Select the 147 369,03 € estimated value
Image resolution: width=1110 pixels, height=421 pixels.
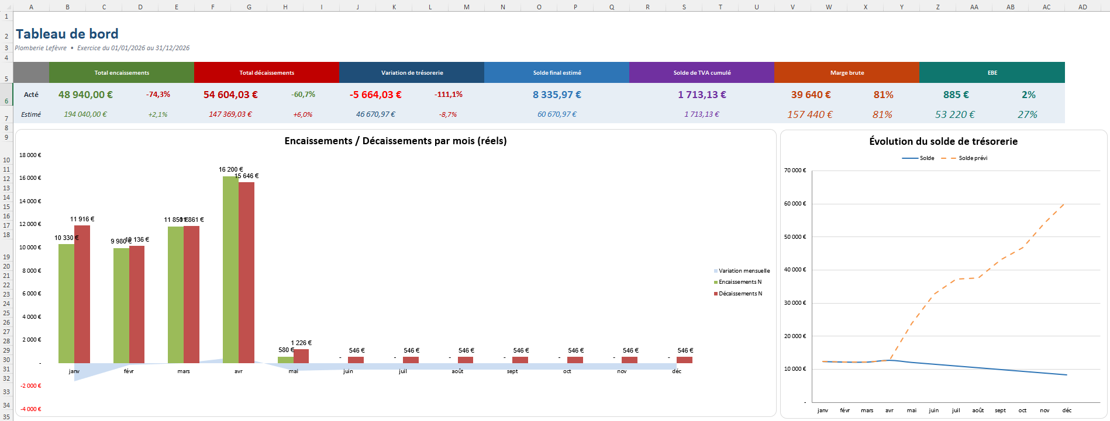click(230, 114)
